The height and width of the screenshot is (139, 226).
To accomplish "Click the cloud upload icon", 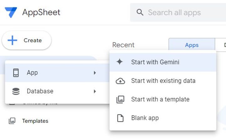I will click(120, 81).
